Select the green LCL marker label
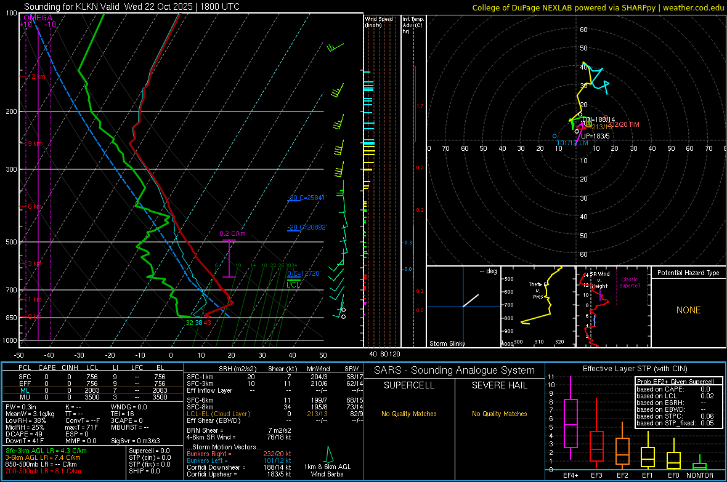727x482 pixels. pyautogui.click(x=293, y=284)
